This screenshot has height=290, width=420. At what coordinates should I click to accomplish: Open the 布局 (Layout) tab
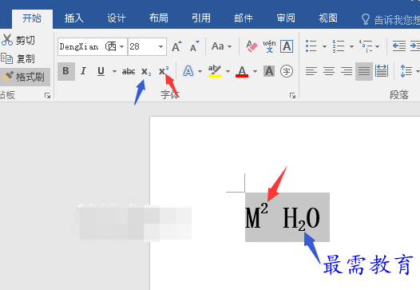[x=159, y=18]
